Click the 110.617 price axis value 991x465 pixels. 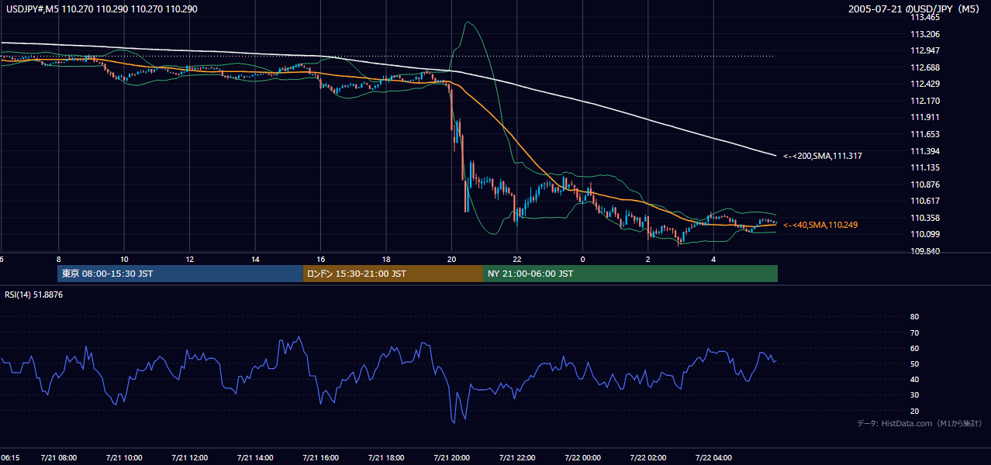925,201
